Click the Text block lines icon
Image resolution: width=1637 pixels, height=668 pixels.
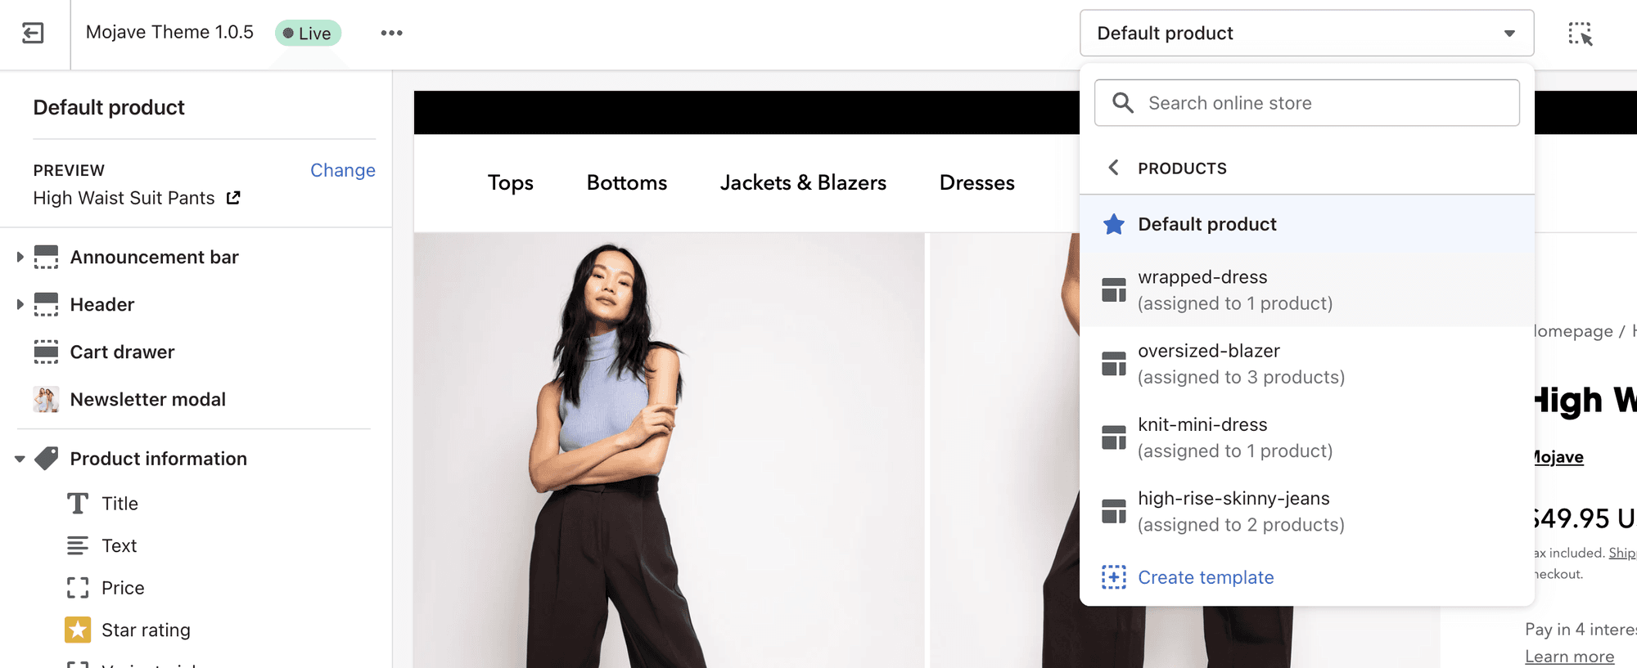pos(78,545)
